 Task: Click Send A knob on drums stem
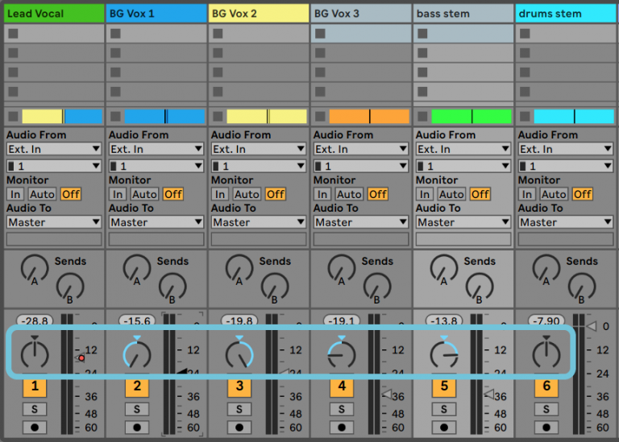(546, 269)
